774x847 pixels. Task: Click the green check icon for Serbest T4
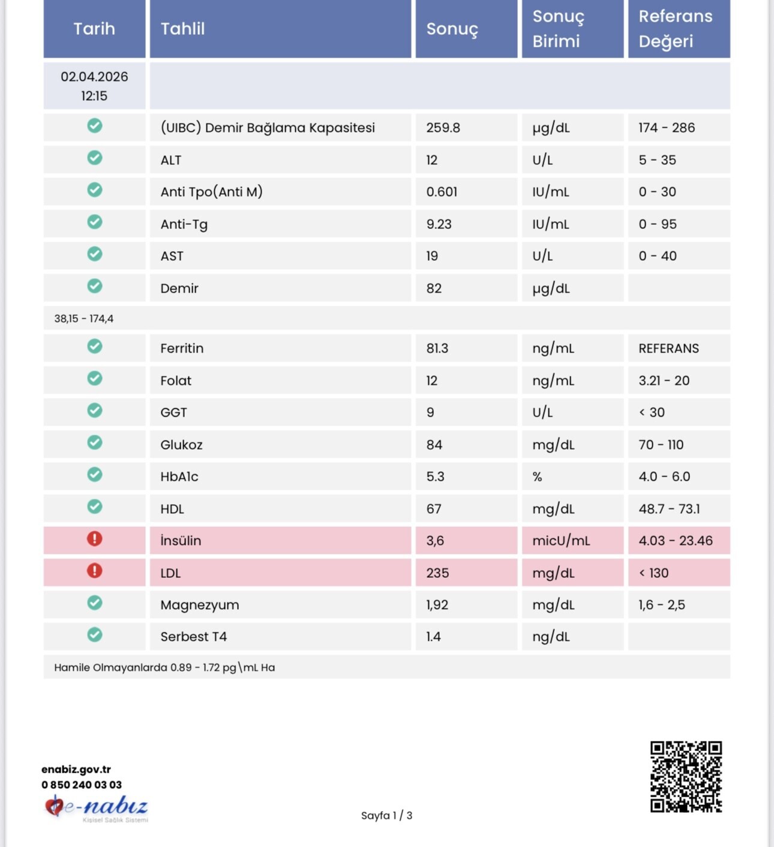[x=95, y=635]
